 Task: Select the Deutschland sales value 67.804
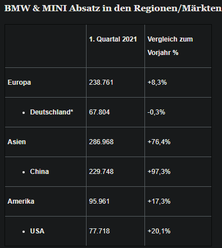coord(99,112)
